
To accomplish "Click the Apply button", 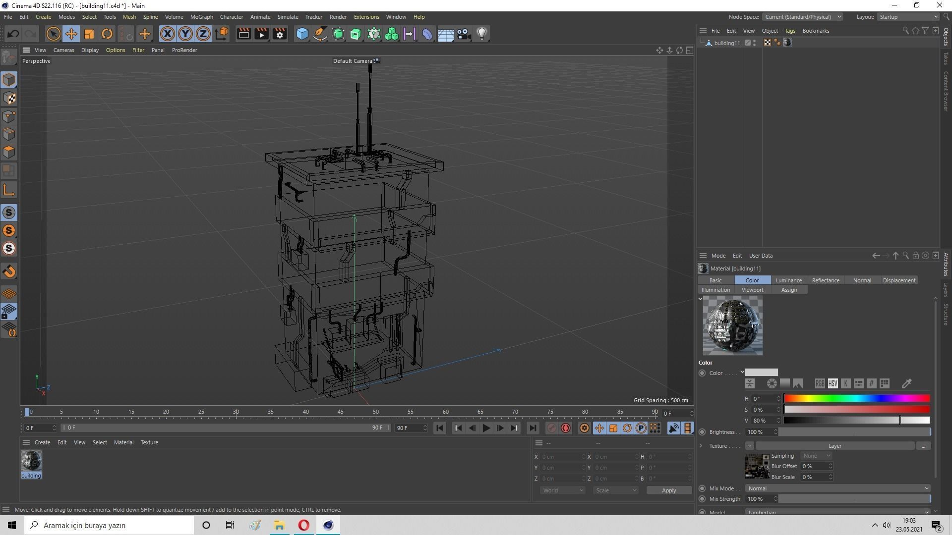I will click(x=669, y=490).
